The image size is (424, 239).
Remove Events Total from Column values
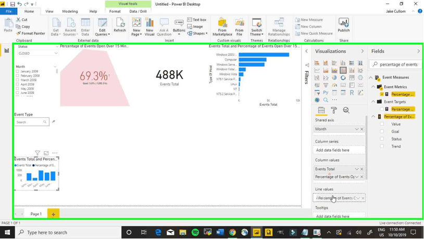coord(362,169)
